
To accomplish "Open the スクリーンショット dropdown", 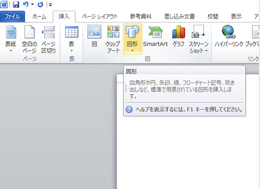I will pos(198,39).
